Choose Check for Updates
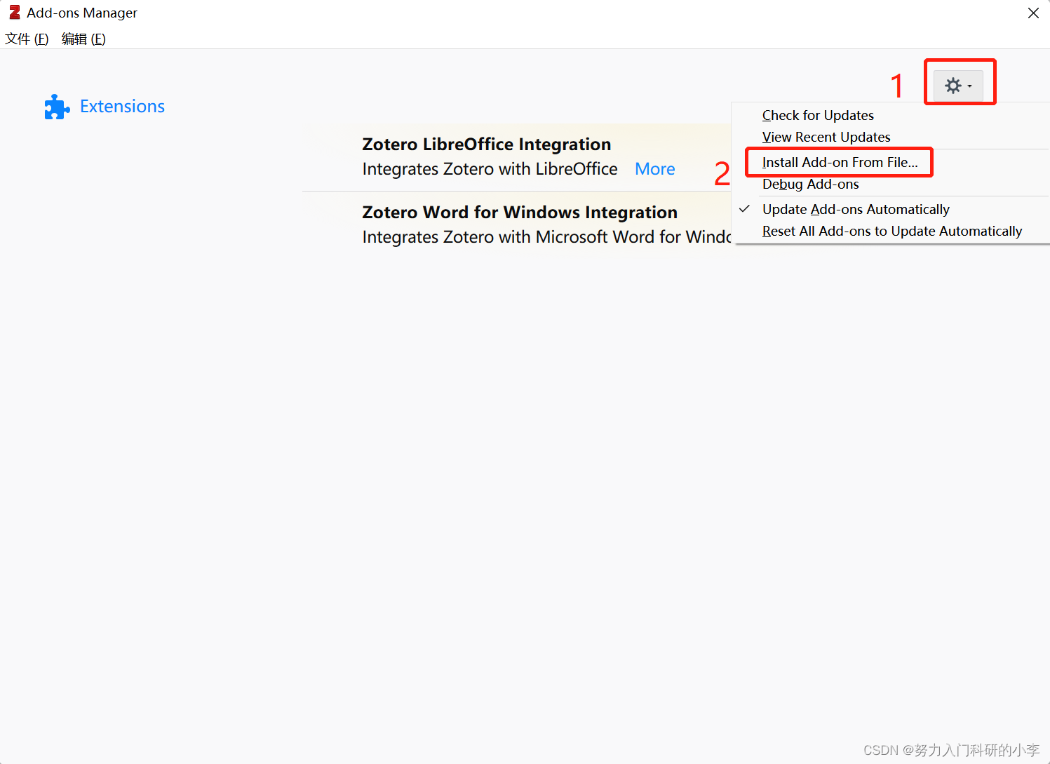 click(818, 115)
